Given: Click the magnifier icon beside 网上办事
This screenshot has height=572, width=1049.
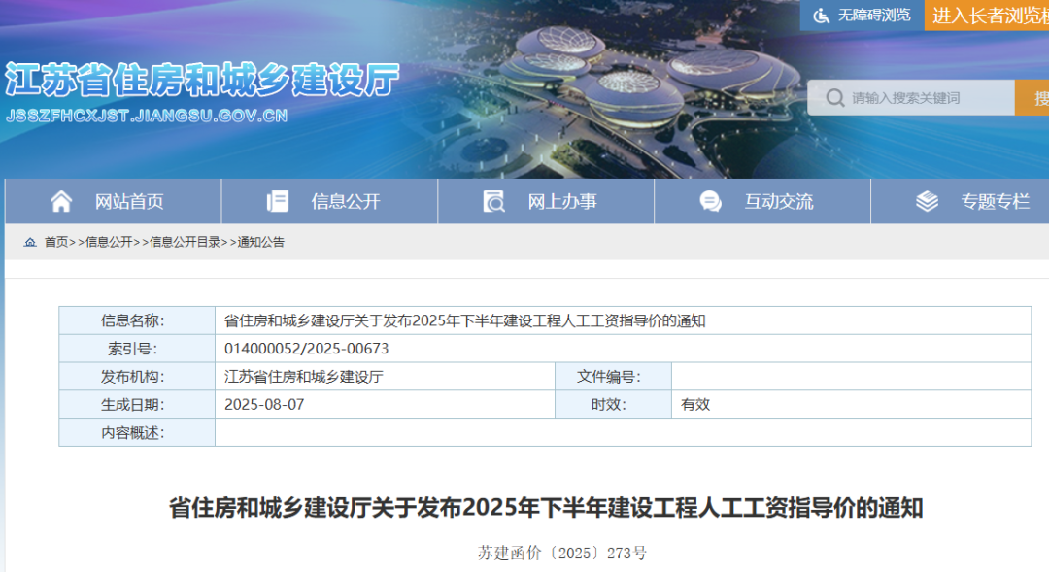Looking at the screenshot, I should click(493, 201).
